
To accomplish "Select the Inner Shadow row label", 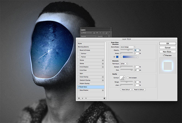I will coord(84,67).
